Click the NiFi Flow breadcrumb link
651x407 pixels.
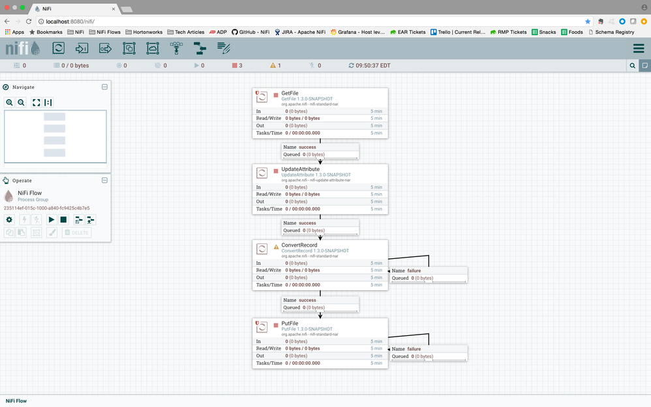click(16, 400)
